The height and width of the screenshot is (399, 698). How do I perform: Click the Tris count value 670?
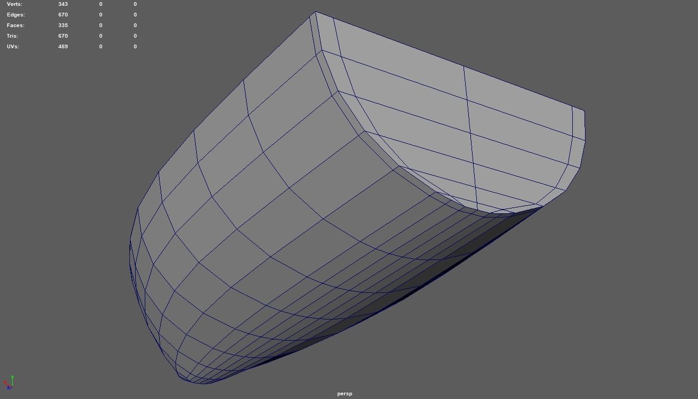pyautogui.click(x=63, y=36)
